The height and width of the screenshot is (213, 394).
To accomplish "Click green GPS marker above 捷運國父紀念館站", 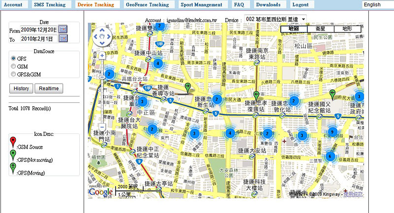I will pyautogui.click(x=332, y=95).
